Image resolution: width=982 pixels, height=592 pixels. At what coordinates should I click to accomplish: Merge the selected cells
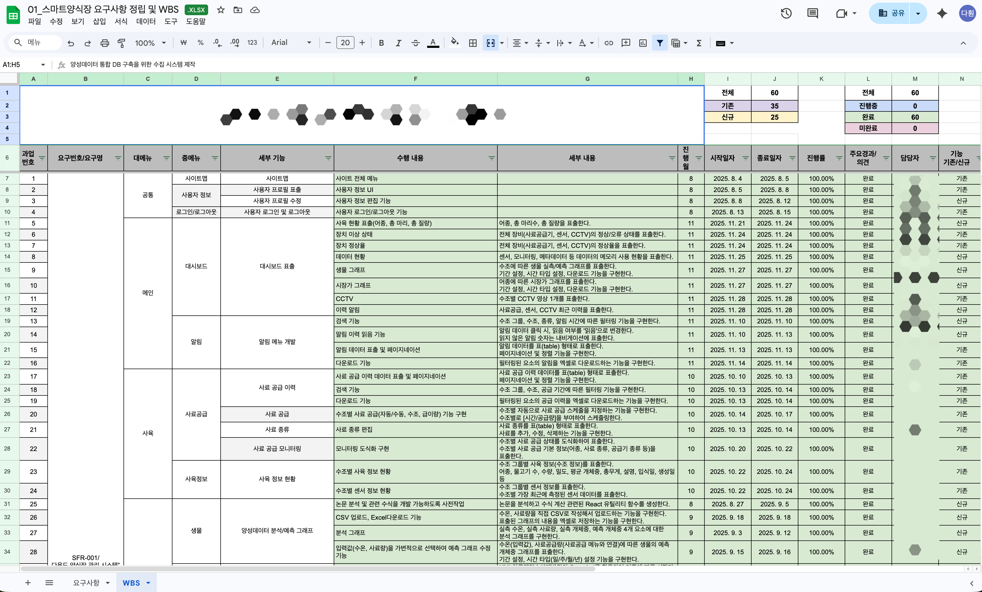point(491,43)
